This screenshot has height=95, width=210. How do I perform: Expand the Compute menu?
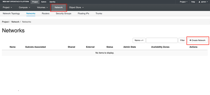(24, 8)
